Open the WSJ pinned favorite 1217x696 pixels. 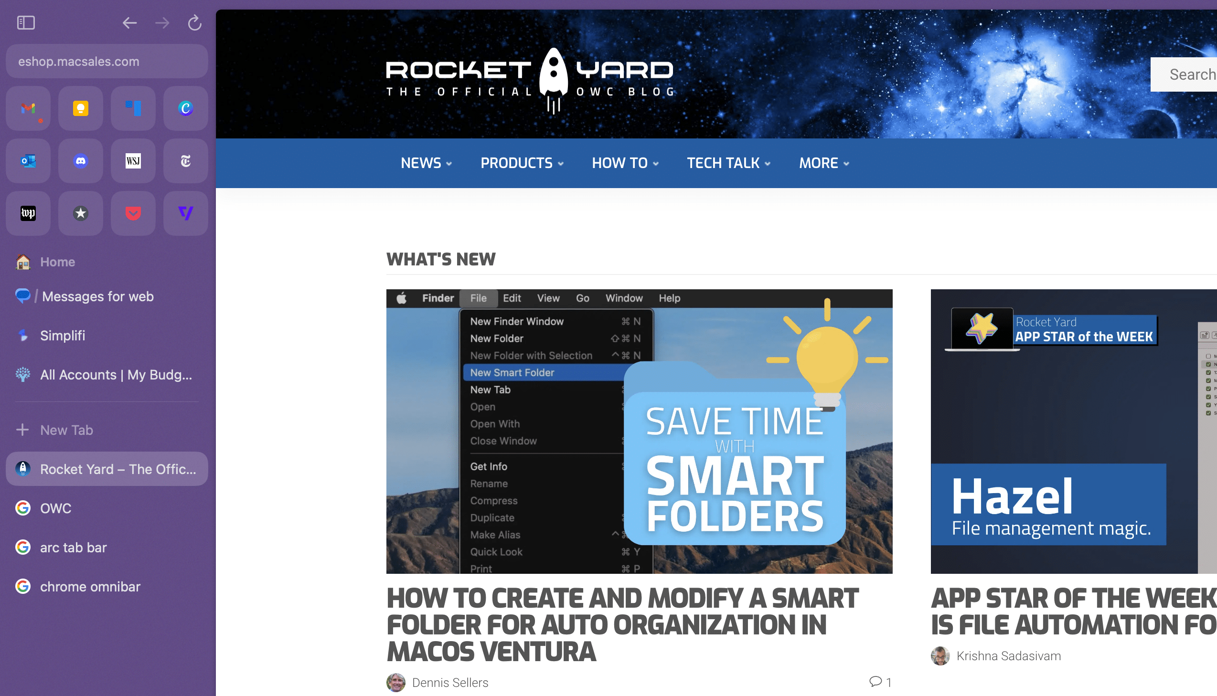pos(133,161)
